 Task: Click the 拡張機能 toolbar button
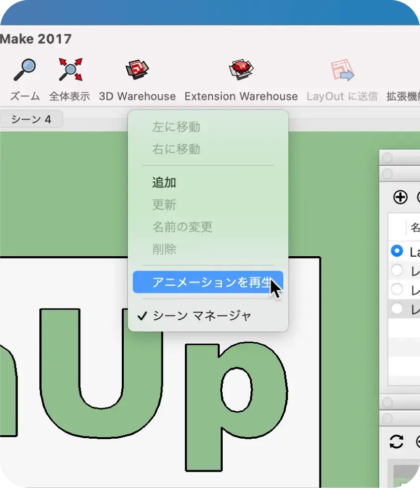[x=403, y=97]
